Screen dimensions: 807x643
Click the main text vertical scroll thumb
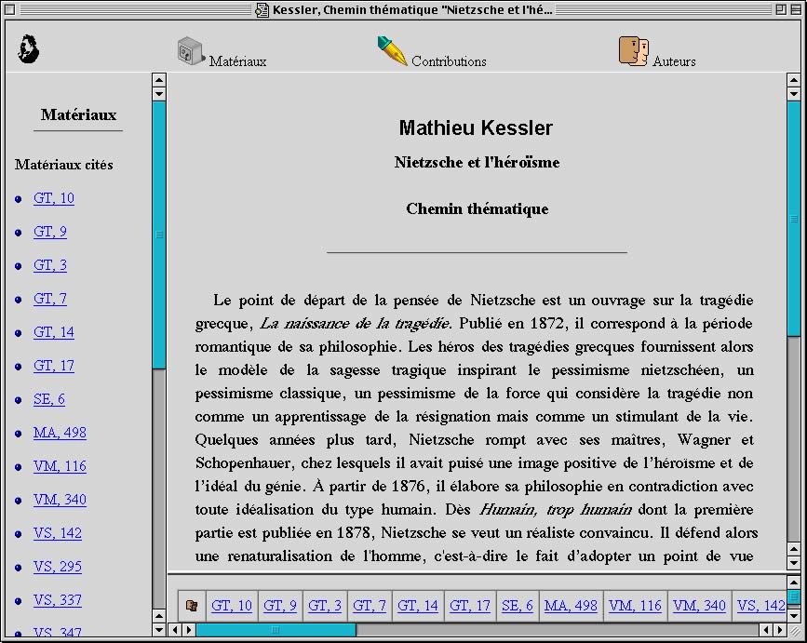click(x=794, y=219)
